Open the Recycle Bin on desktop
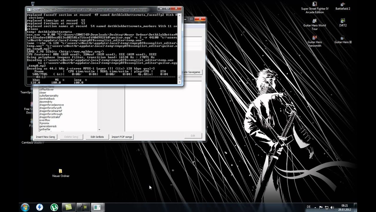Viewport: 376px width, 212px height. (33, 4)
